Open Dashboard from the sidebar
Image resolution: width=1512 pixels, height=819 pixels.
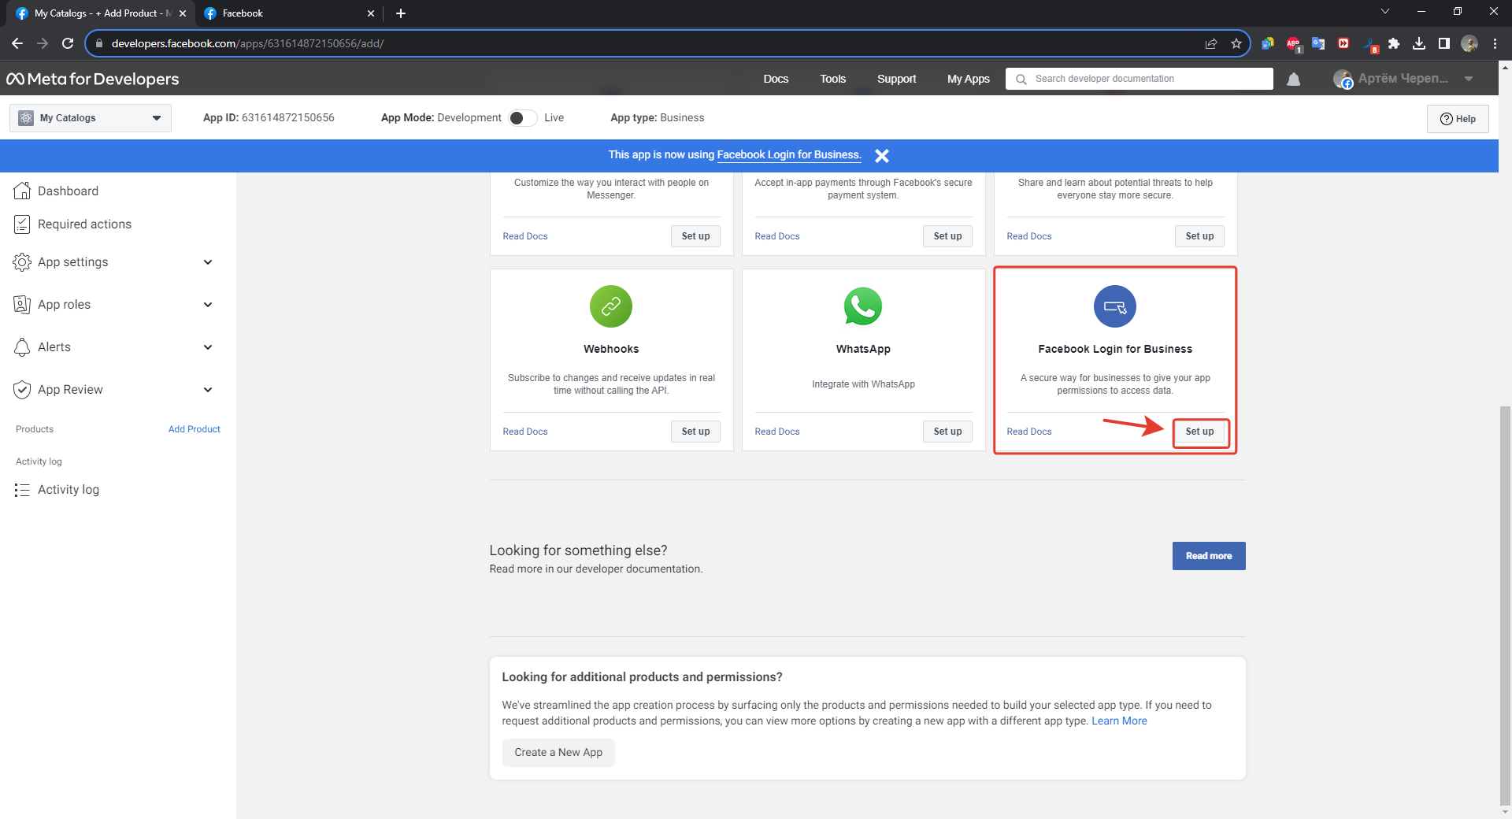(68, 191)
